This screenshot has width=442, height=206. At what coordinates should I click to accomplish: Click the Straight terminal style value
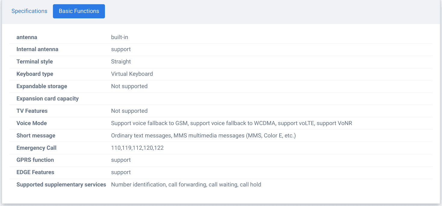[121, 62]
